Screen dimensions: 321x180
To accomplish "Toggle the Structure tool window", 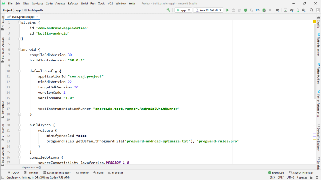I will click(x=3, y=109).
